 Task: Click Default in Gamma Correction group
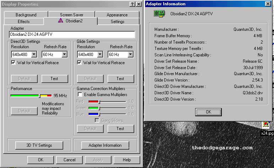(90, 129)
